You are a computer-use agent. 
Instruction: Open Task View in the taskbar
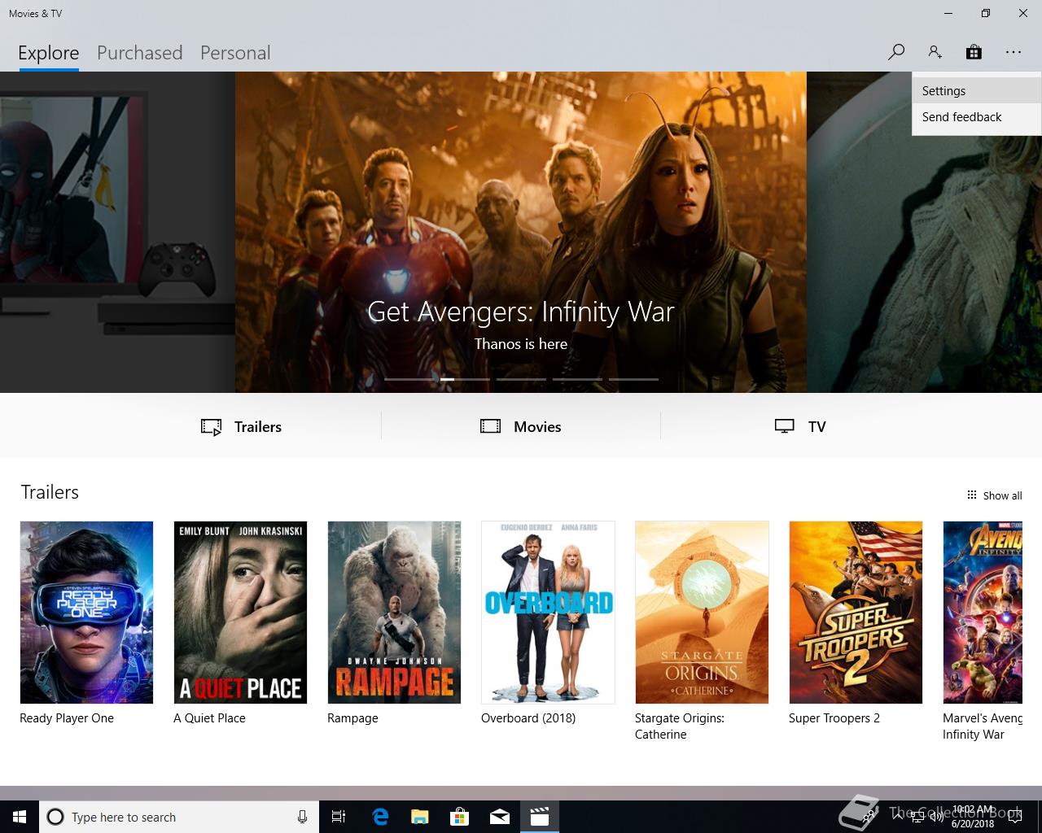point(339,817)
